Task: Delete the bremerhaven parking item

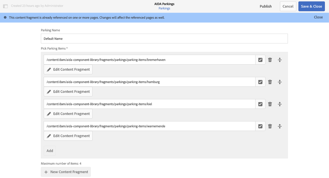Action: tap(270, 60)
